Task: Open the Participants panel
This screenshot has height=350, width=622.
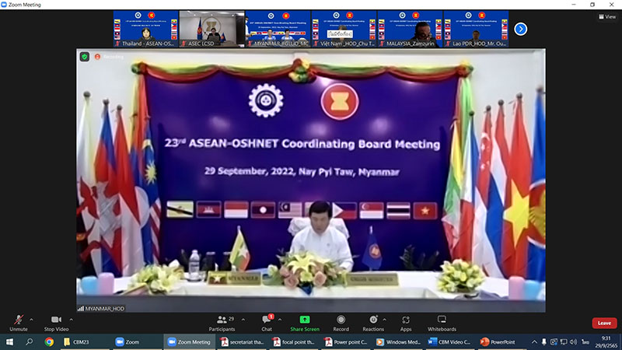Action: click(222, 323)
